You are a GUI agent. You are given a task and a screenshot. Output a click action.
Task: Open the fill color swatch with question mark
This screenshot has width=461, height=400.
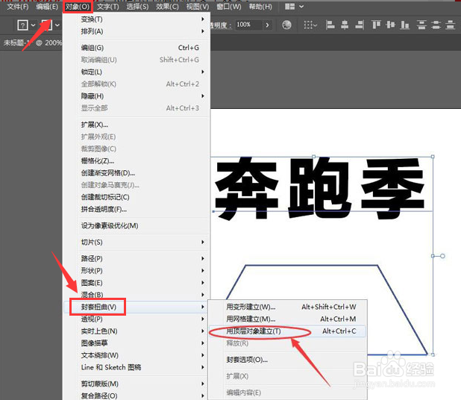(22, 25)
